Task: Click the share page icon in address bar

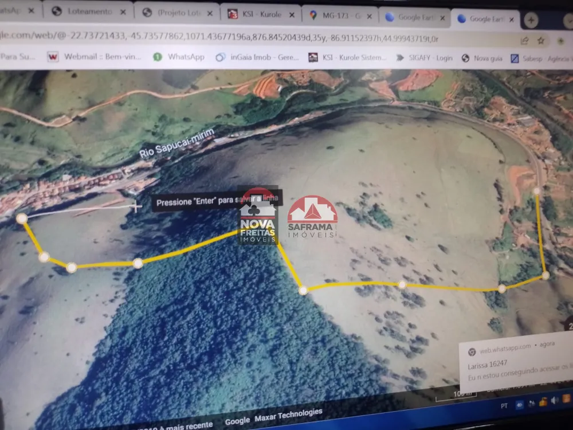Action: (524, 40)
